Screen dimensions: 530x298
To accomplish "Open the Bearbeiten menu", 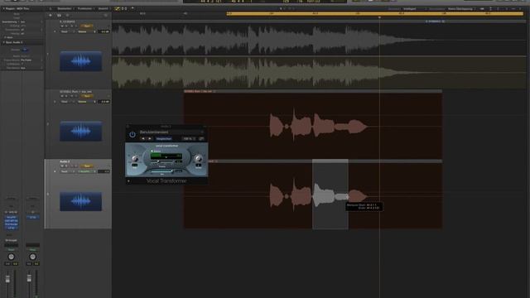I will pyautogui.click(x=65, y=8).
